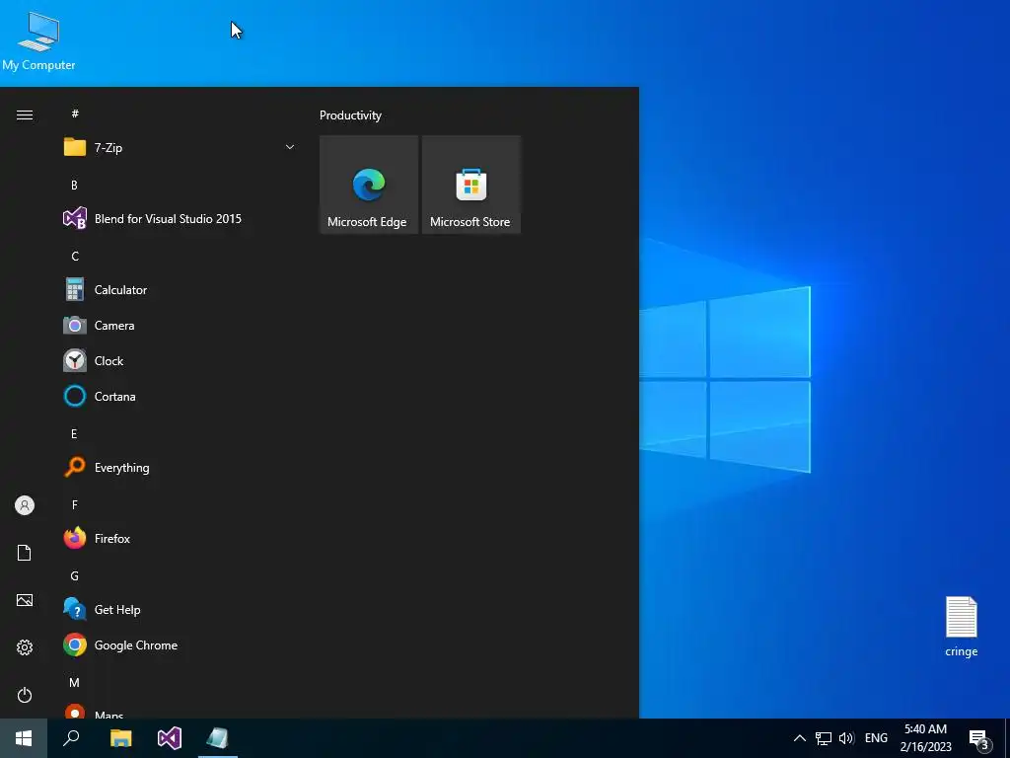
Task: Start Cortana from app list
Action: [x=180, y=397]
